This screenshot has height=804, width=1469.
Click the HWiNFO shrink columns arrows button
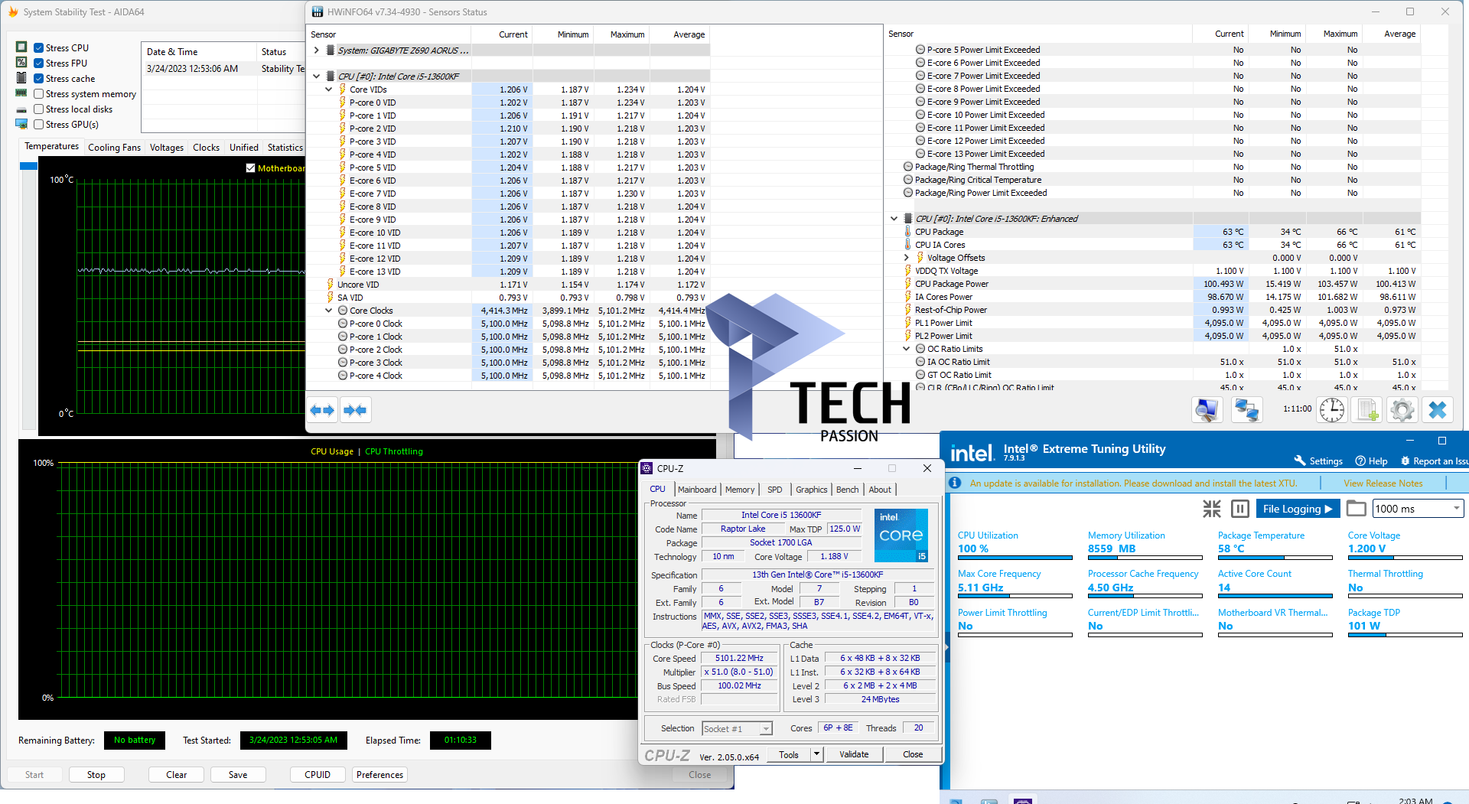point(355,411)
